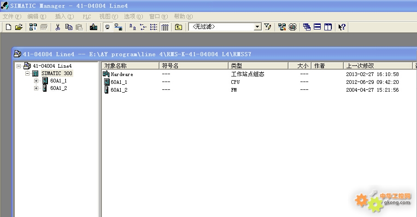Sort by 上一次修改 column header
Screen dimensions: 417x217
[x=378, y=66]
